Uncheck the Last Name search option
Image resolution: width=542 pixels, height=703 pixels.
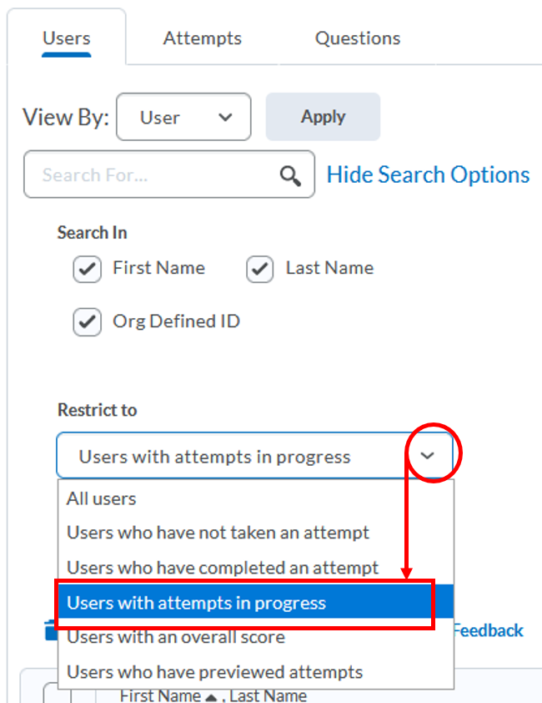pyautogui.click(x=259, y=268)
